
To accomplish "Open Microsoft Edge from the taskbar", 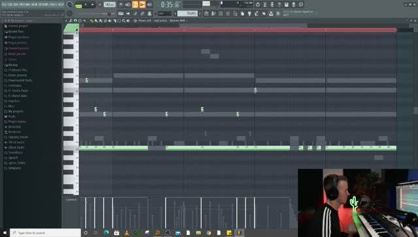I will 106,232.
